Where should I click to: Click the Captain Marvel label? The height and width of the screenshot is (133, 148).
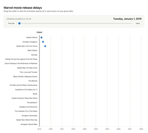[x=32, y=37]
